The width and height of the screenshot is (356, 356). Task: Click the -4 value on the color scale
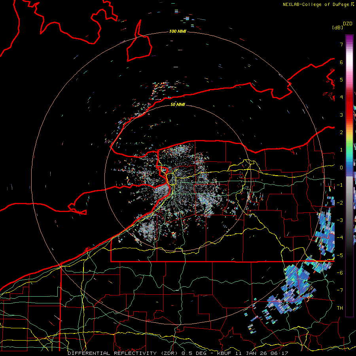point(340,238)
